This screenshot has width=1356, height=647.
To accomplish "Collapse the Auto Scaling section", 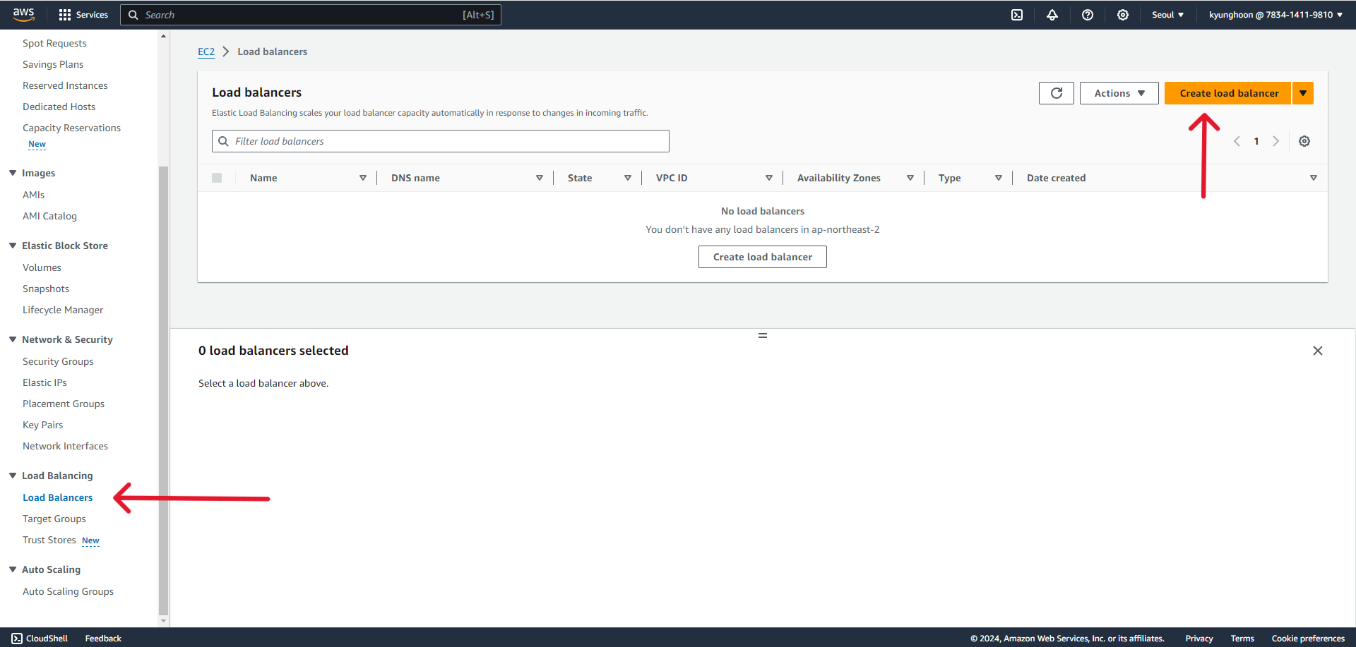I will pos(13,569).
